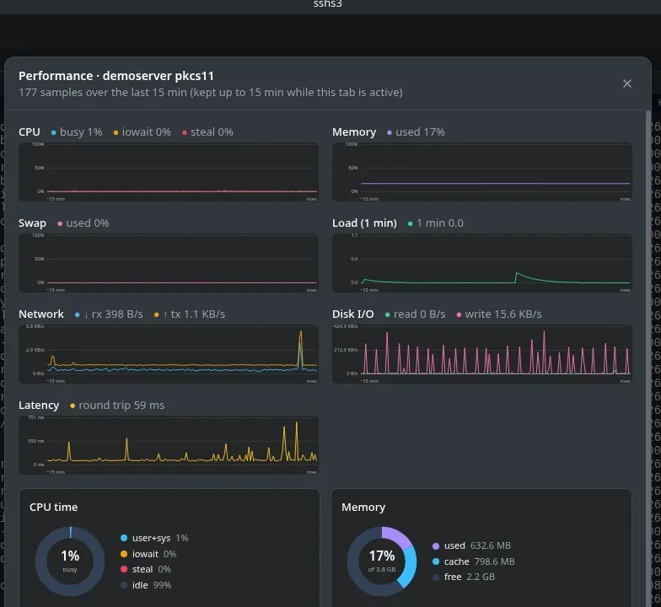Click the '177 samples over the last 15 min' subtitle
The width and height of the screenshot is (661, 607).
pyautogui.click(x=211, y=93)
